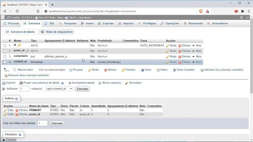Go back using browser back arrow
The height and width of the screenshot is (142, 253).
tap(5, 11)
